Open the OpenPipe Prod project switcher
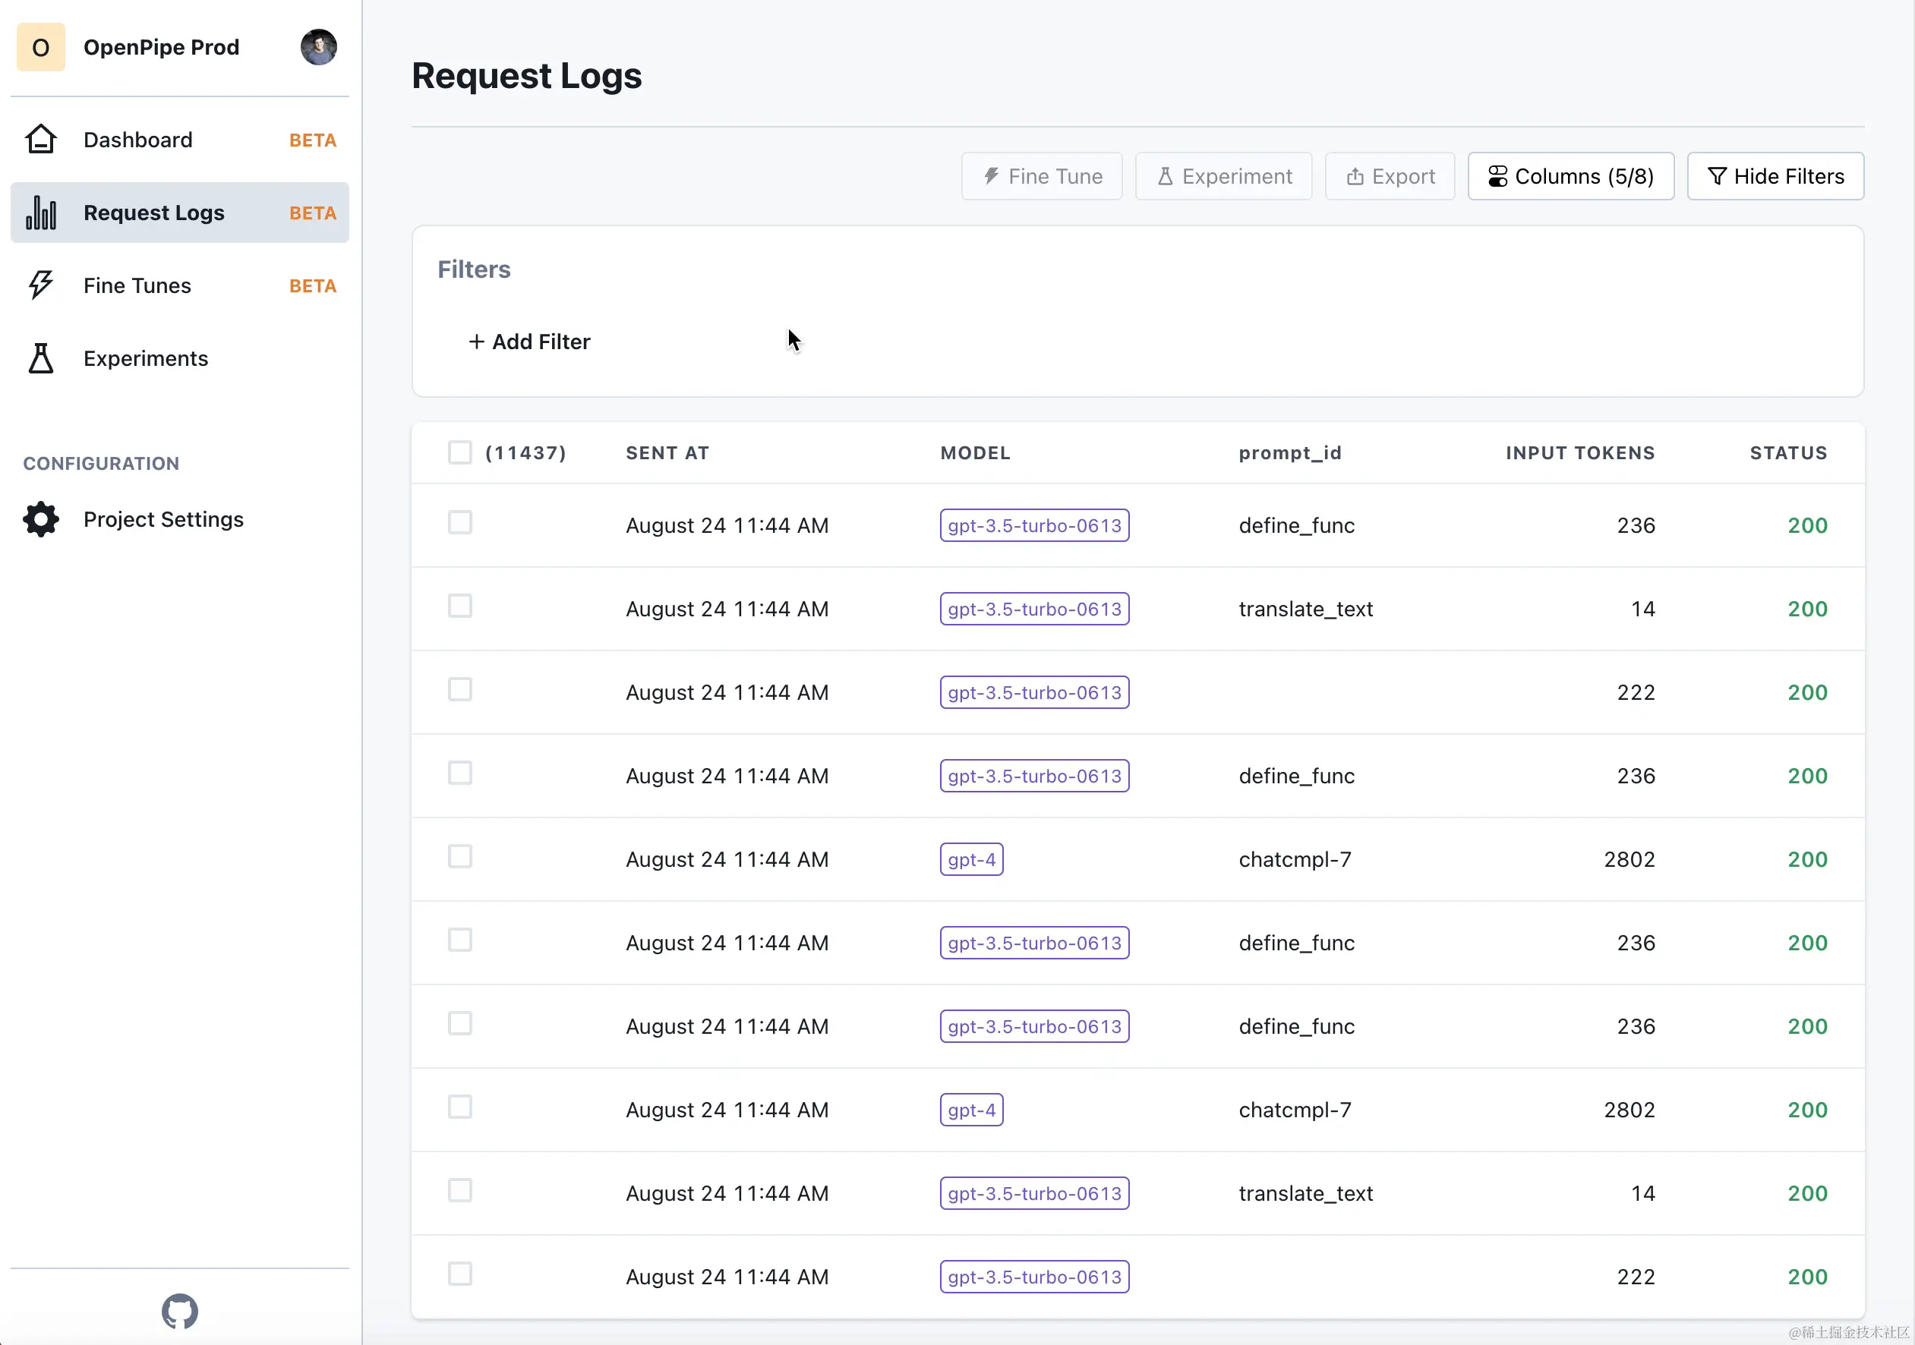 [161, 47]
